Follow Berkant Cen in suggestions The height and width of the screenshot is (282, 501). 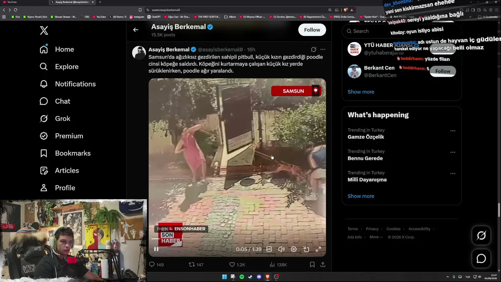pyautogui.click(x=443, y=71)
